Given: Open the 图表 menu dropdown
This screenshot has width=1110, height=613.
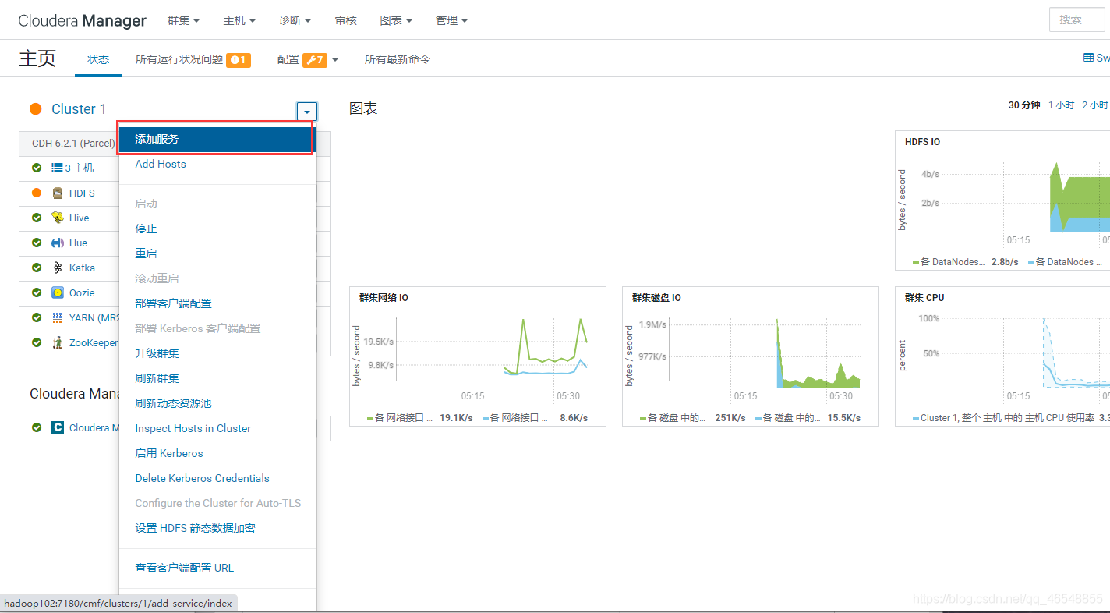Looking at the screenshot, I should click(x=396, y=20).
